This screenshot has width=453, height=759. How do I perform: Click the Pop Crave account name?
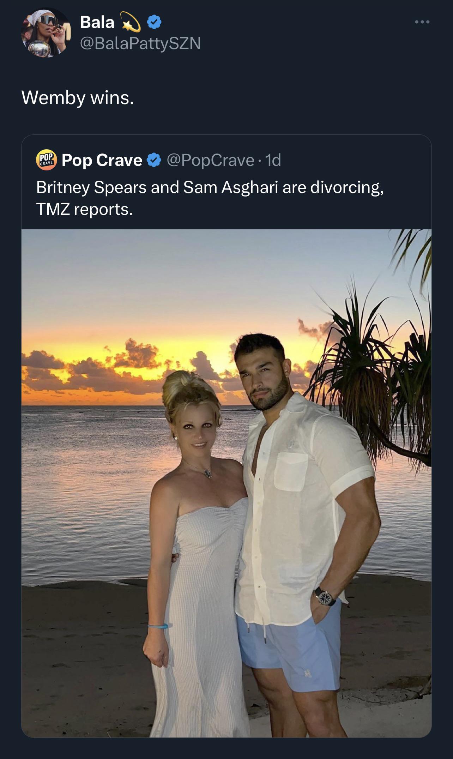[x=102, y=160]
